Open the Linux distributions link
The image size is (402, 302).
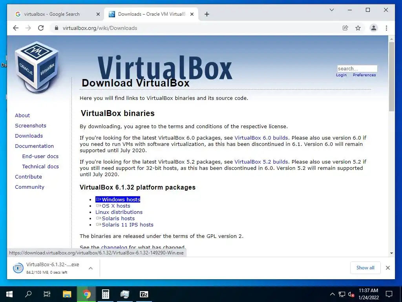coord(119,212)
